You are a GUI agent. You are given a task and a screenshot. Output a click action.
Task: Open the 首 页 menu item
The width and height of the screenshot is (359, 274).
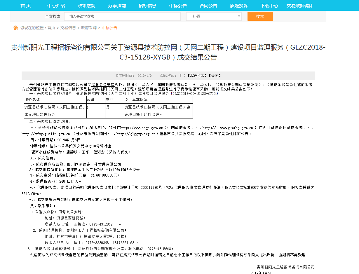pyautogui.click(x=26, y=6)
